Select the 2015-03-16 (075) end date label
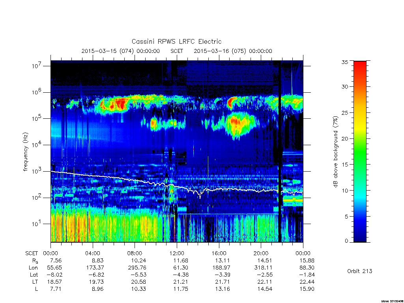The image size is (404, 303). coord(233,51)
